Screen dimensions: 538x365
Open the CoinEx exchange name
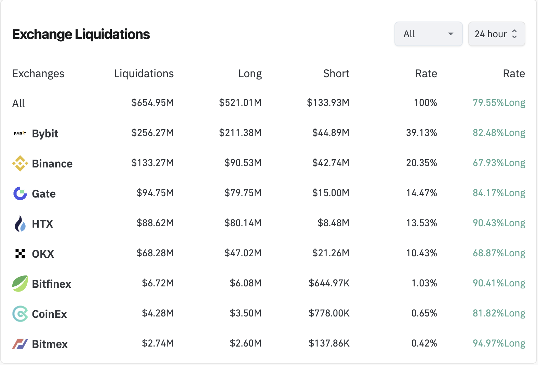(50, 314)
